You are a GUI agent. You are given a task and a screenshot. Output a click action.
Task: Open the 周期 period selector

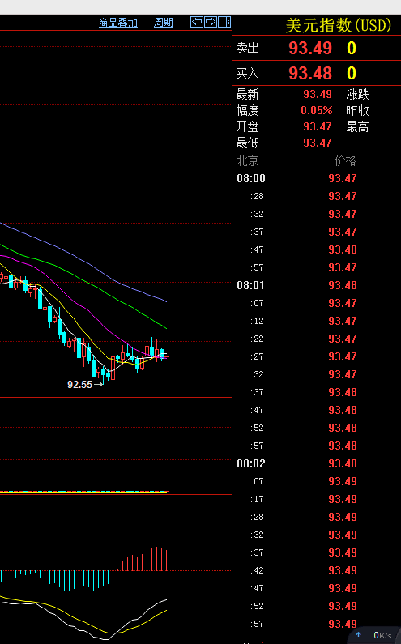pos(164,23)
